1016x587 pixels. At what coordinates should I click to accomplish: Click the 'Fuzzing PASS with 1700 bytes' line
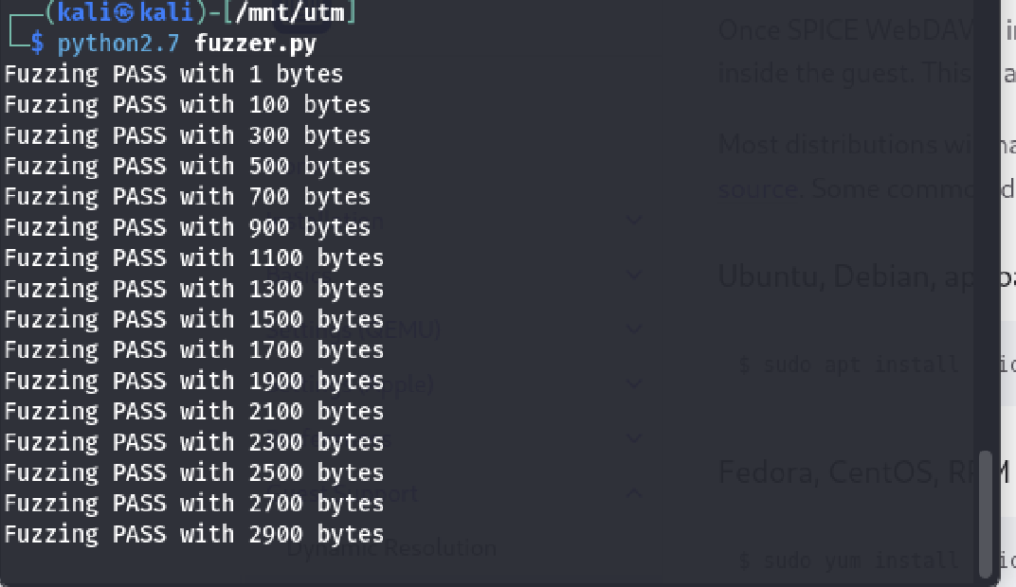194,350
